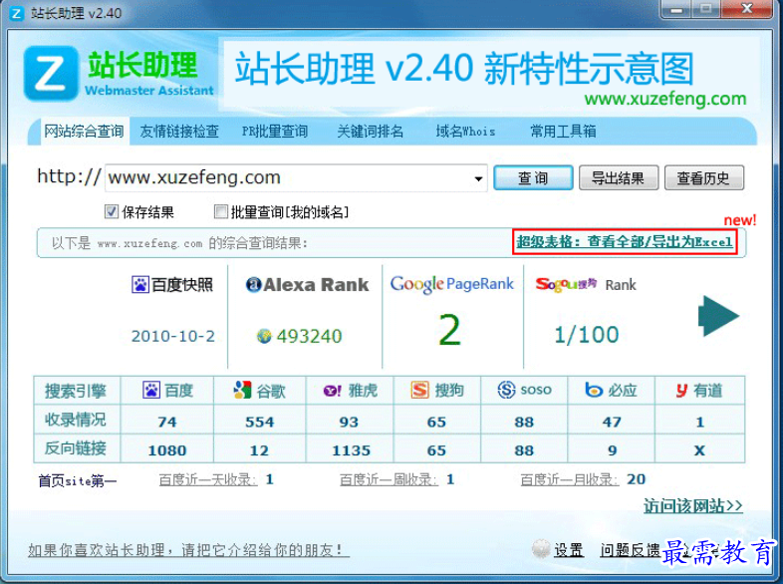The width and height of the screenshot is (783, 584).
Task: Click the 百度近一天收录 link
Action: [208, 479]
